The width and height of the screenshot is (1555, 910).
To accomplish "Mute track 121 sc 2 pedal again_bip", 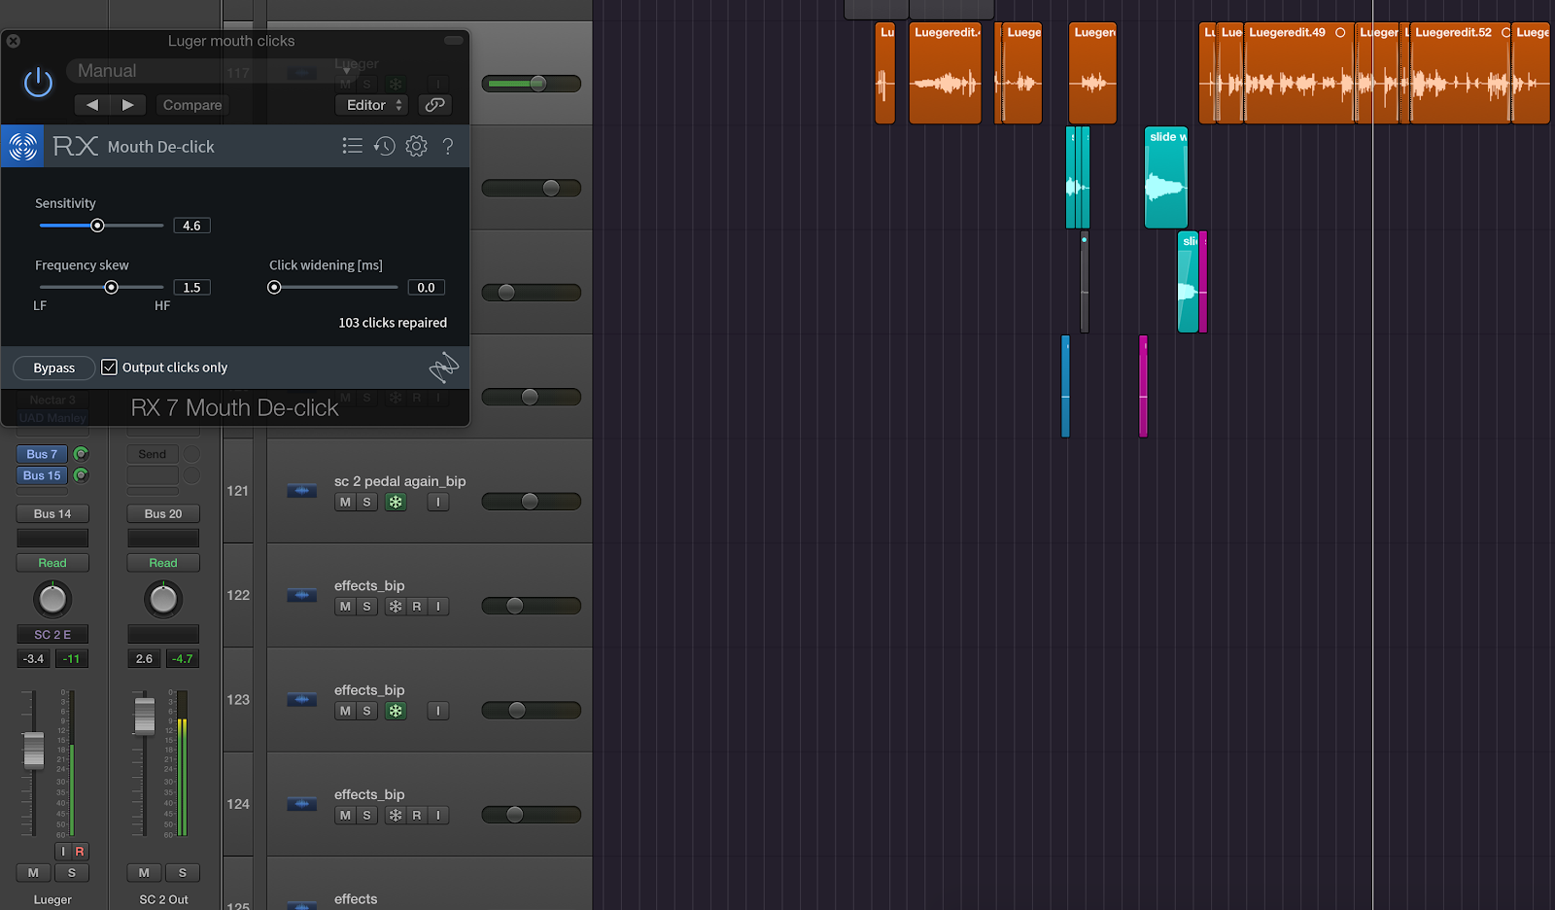I will 345,502.
